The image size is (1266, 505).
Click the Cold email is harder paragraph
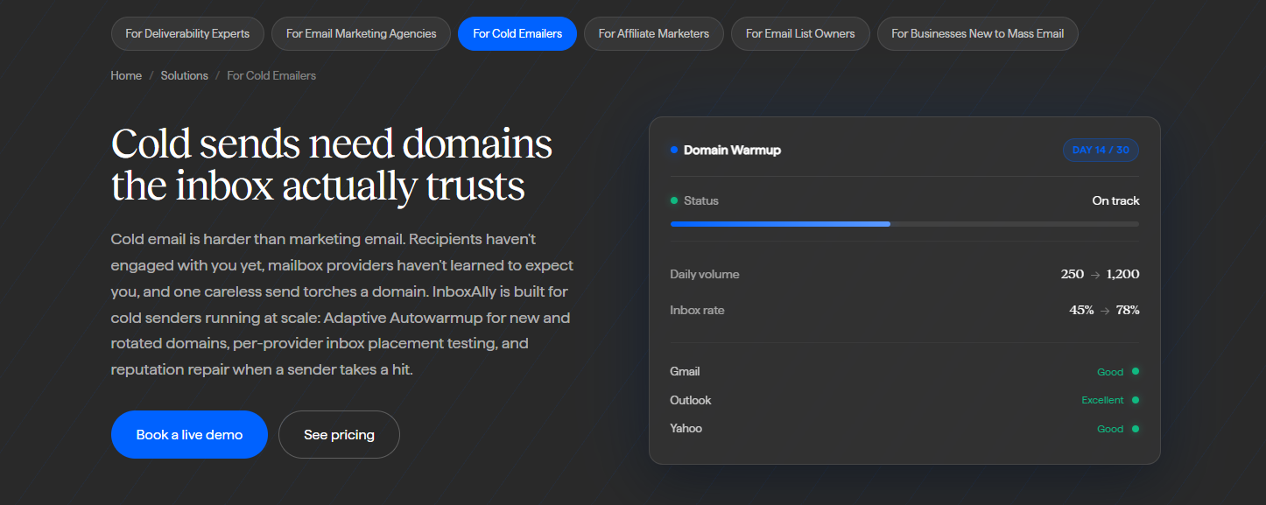(342, 304)
